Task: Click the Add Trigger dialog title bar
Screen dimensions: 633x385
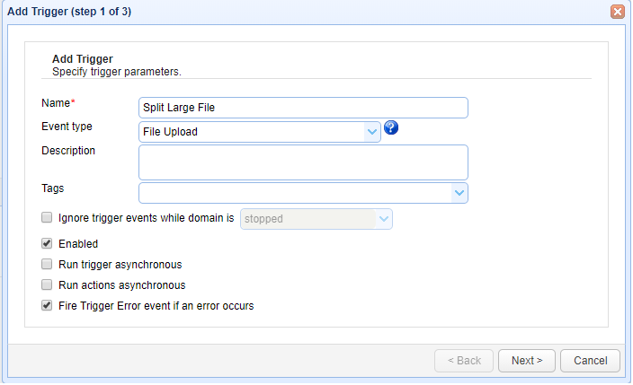Action: tap(270, 12)
